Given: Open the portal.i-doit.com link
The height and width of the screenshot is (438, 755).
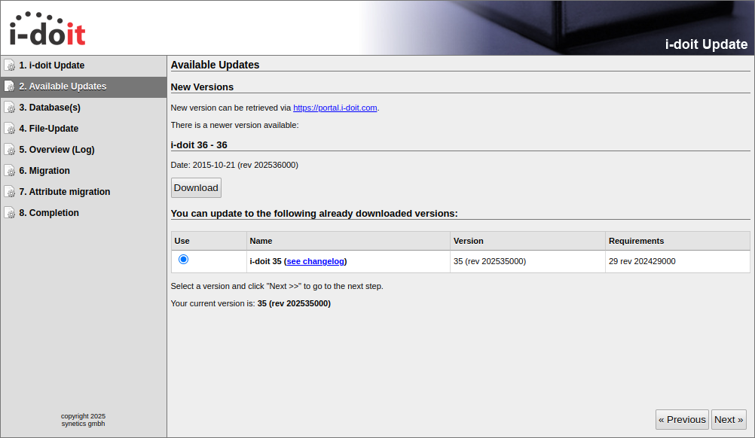Looking at the screenshot, I should [335, 108].
